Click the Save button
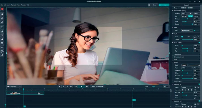The image size is (202, 108). click(153, 5)
